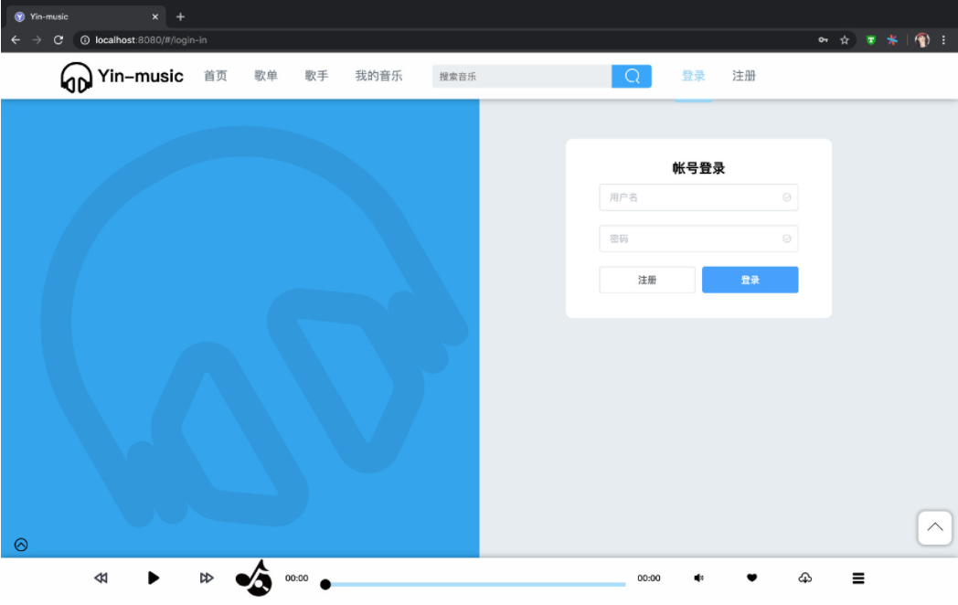Click the playback progress bar track
This screenshot has height=605, width=958.
(x=475, y=585)
